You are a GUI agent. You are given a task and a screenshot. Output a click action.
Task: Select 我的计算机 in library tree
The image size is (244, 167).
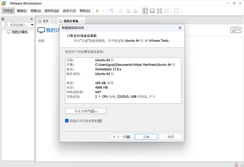18,32
